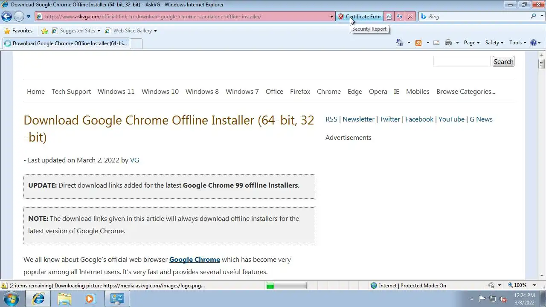Open the Web Slice Gallery dropdown

[131, 31]
